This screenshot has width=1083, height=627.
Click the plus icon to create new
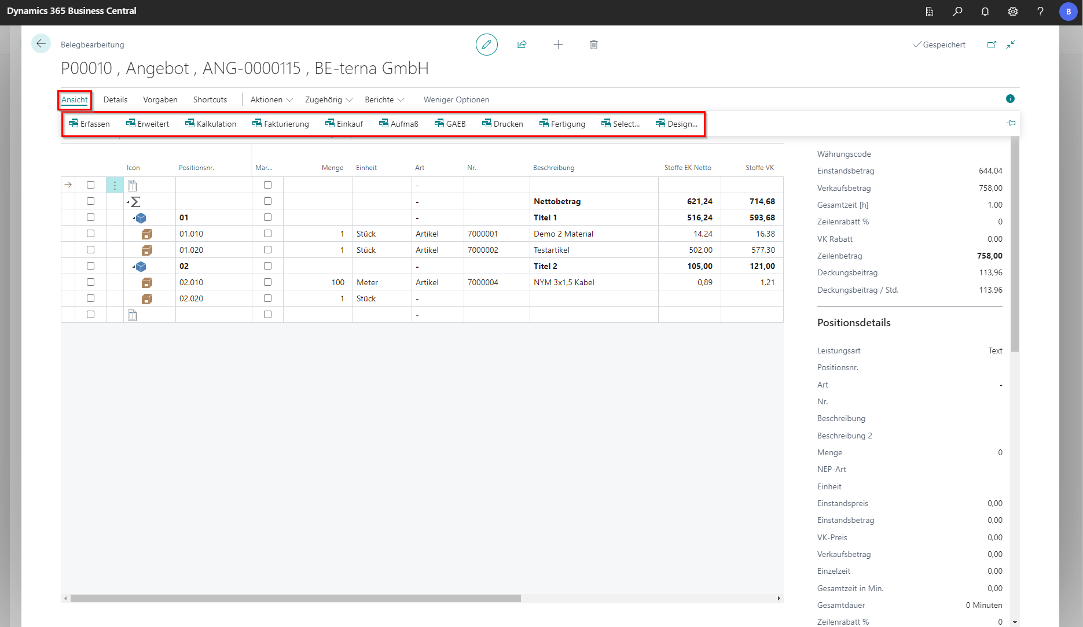558,45
